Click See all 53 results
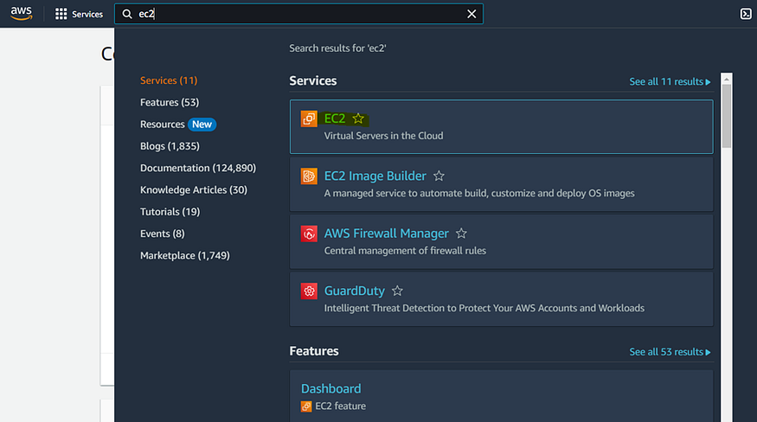Screen dimensions: 757x422 (670, 352)
